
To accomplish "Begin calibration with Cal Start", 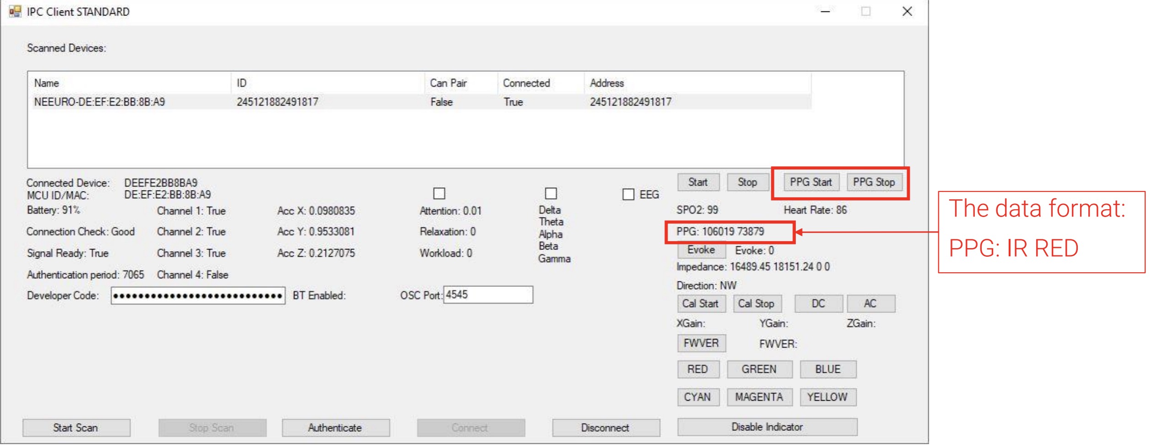I will tap(701, 303).
